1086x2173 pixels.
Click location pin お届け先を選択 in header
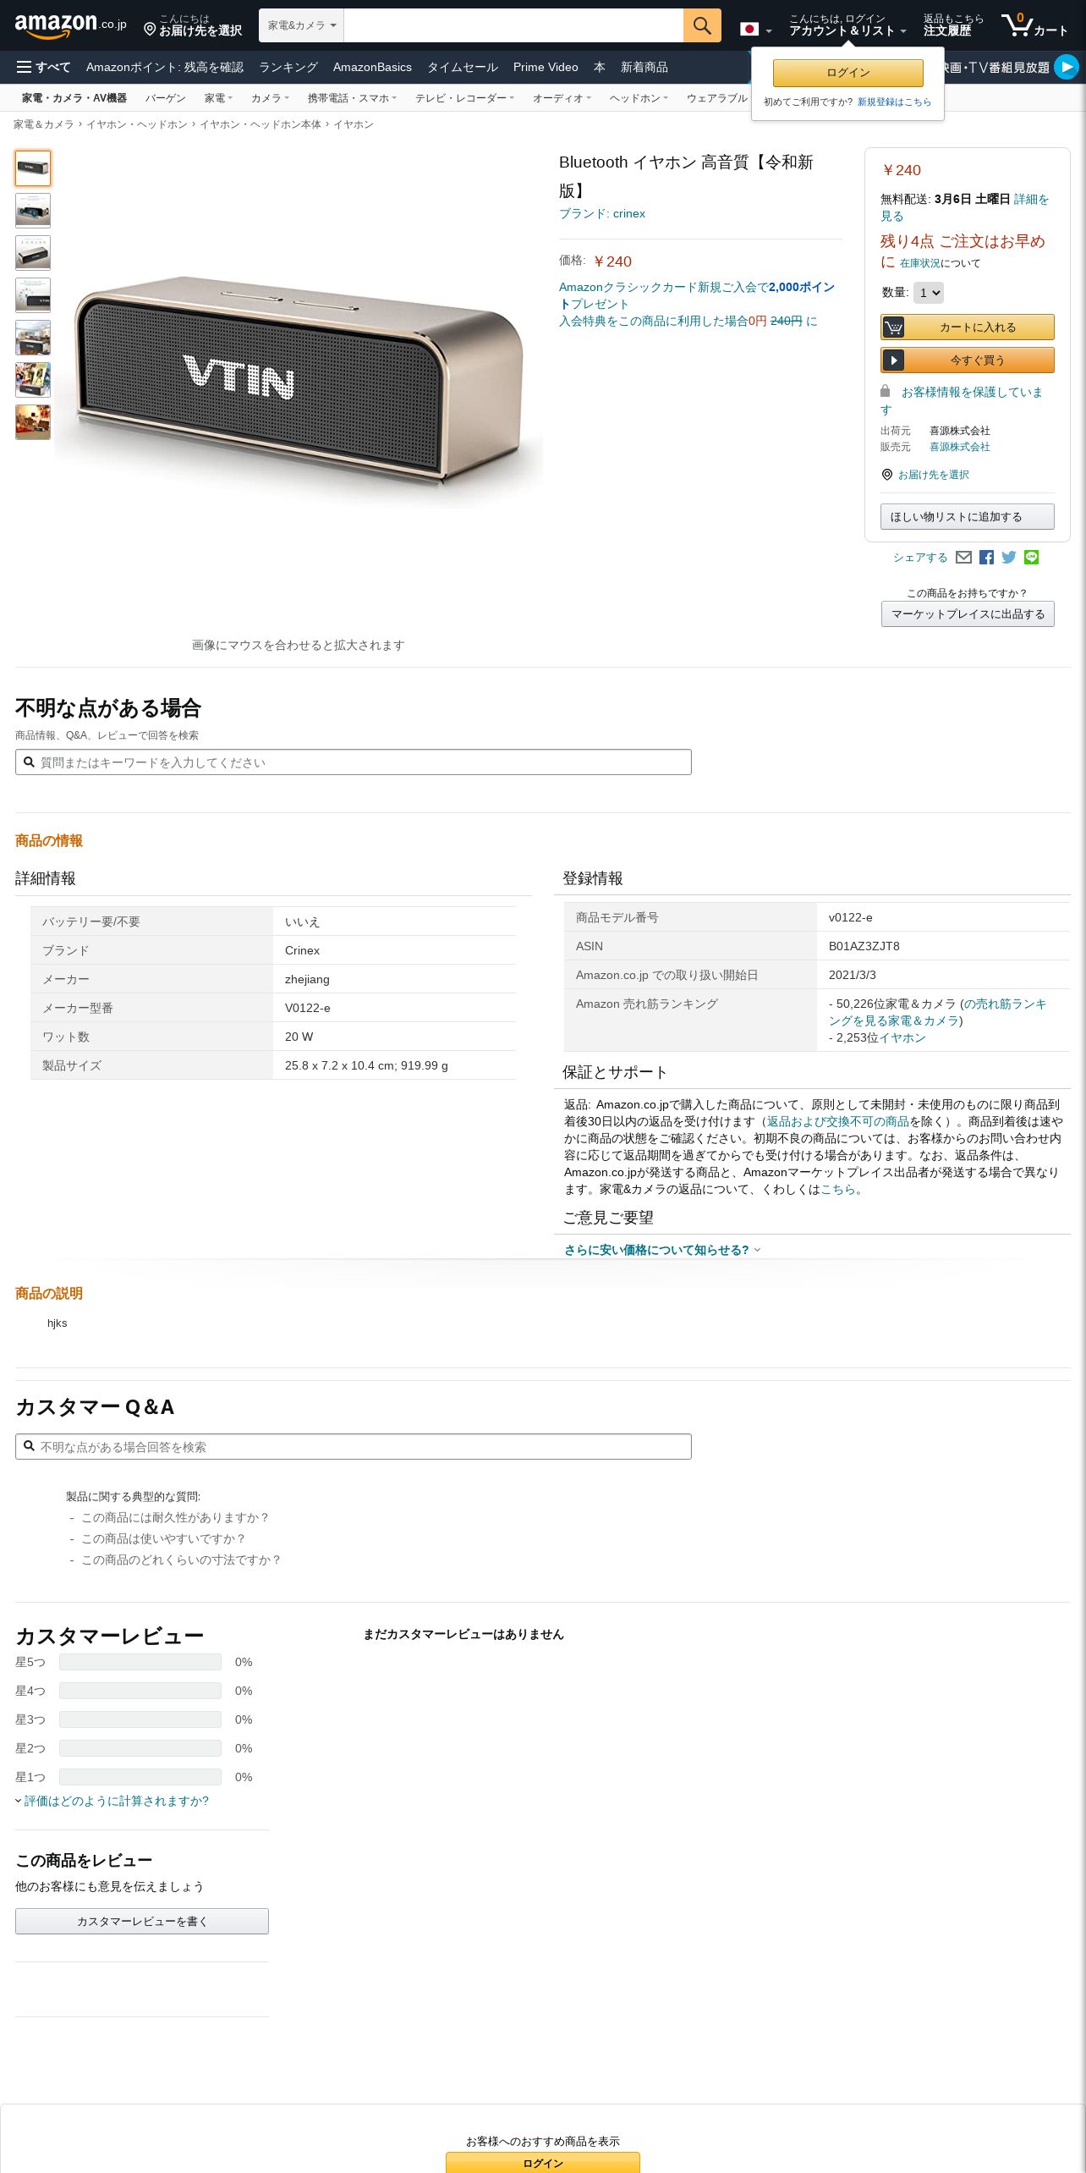click(x=193, y=25)
